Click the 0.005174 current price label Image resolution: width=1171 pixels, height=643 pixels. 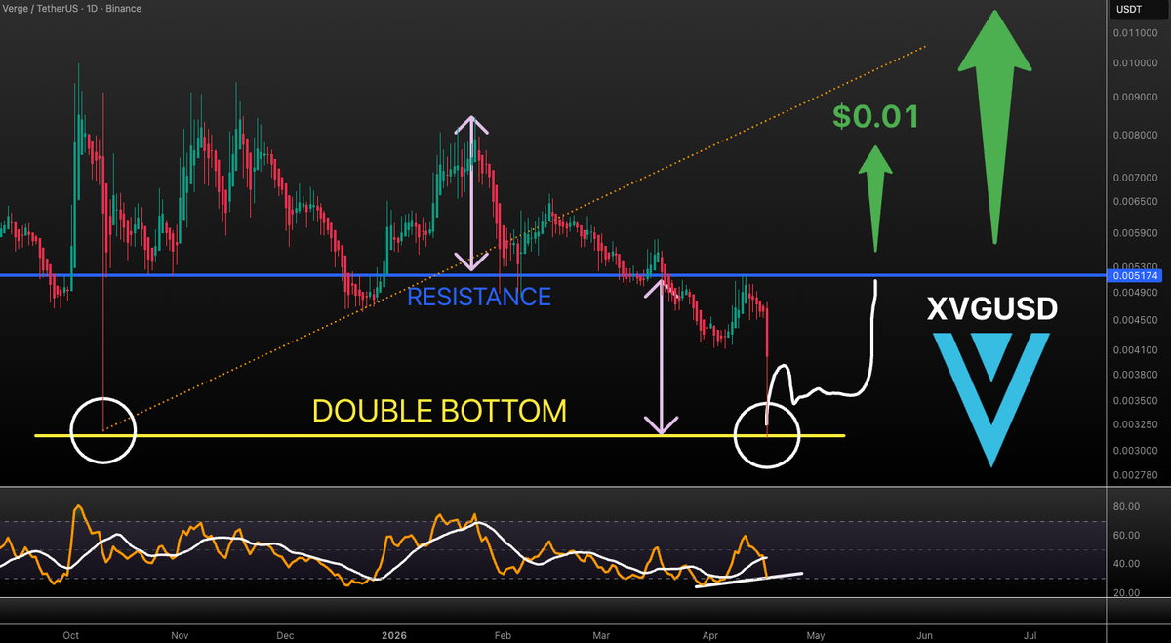coord(1137,276)
